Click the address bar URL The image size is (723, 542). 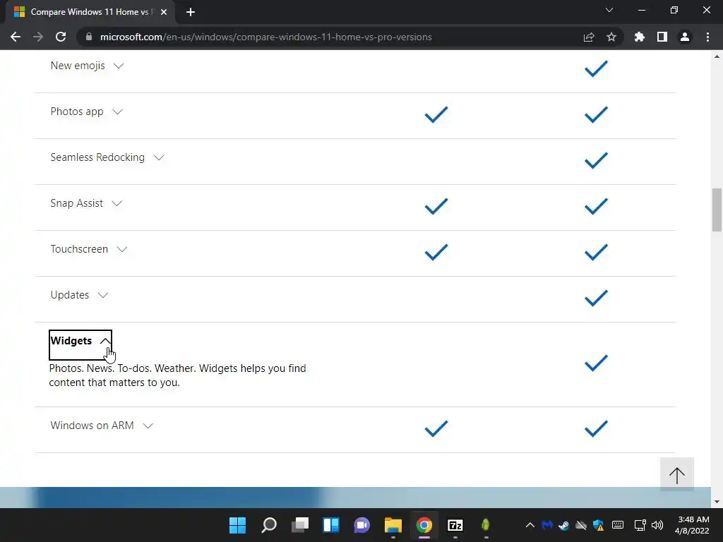(266, 37)
